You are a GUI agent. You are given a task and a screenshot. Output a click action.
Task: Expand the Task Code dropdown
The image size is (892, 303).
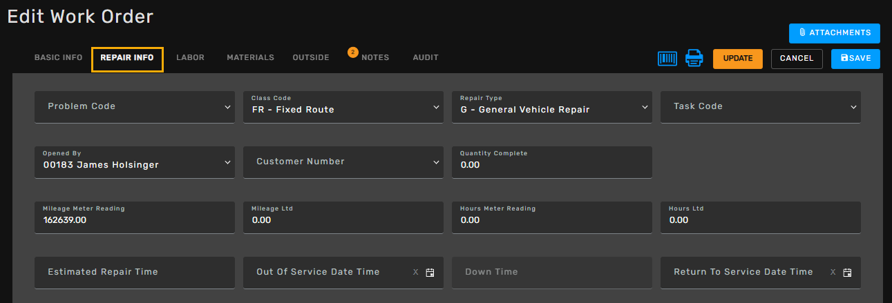tap(761, 107)
